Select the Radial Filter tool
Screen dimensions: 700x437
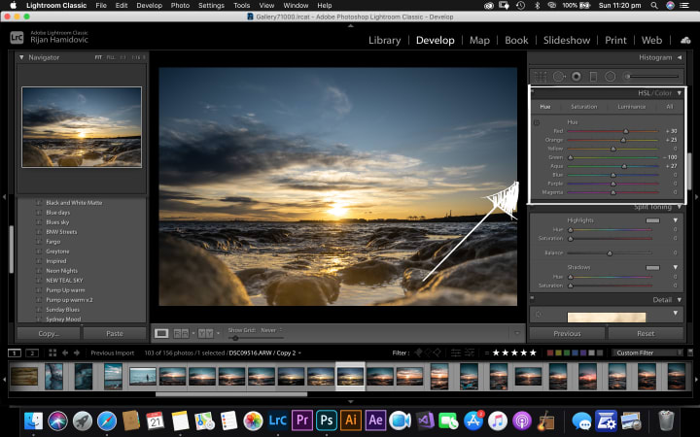[610, 77]
